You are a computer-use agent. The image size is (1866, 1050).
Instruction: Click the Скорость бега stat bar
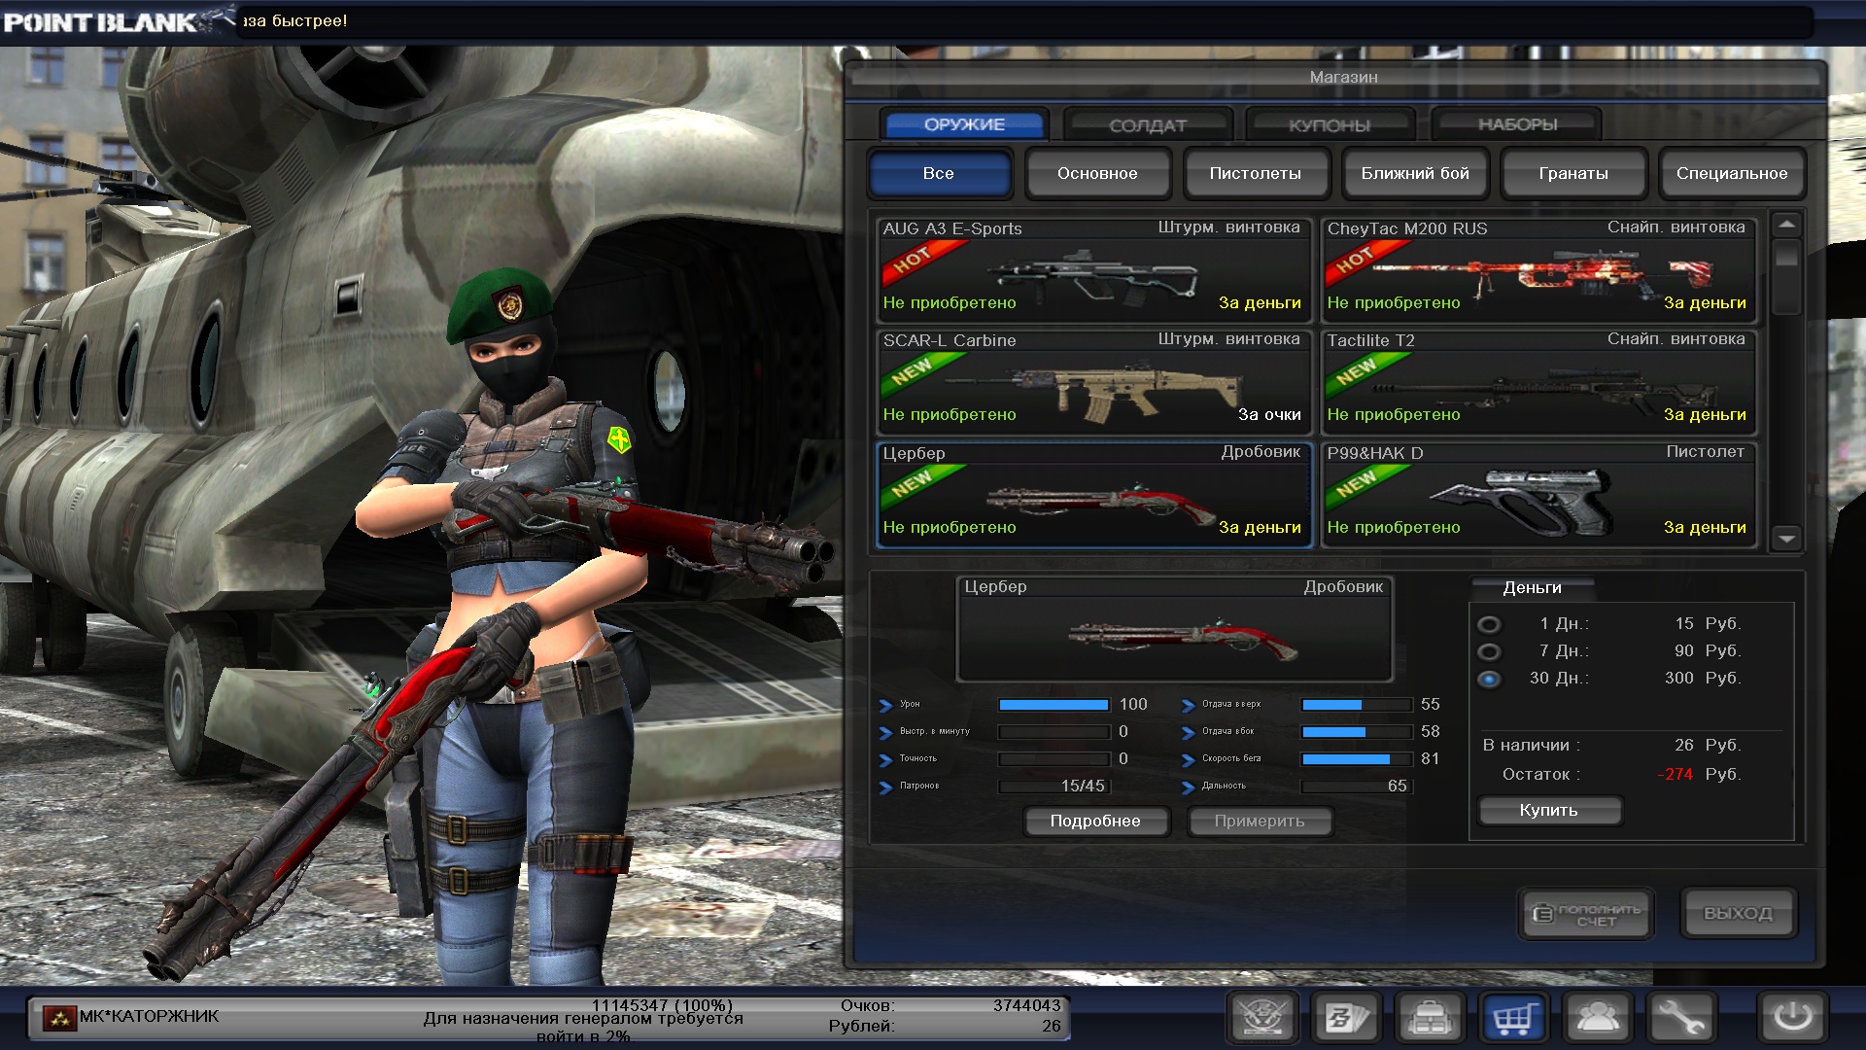coord(1357,759)
